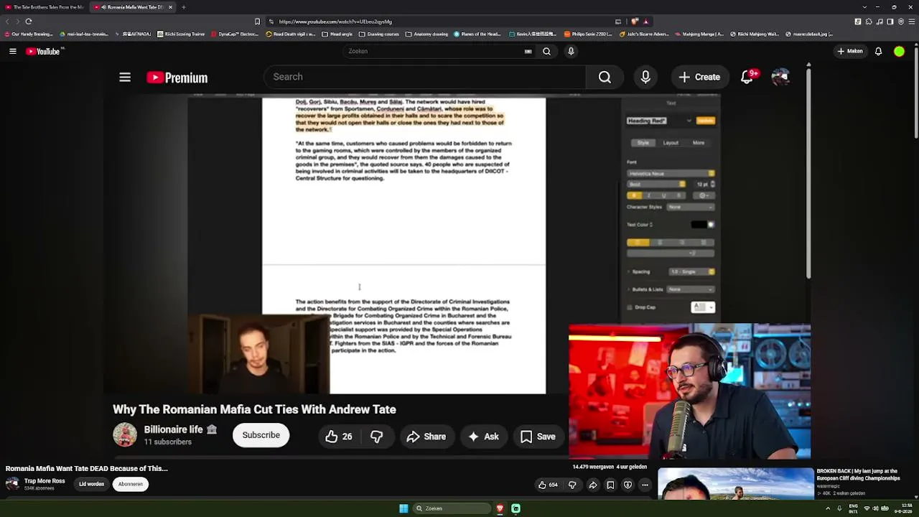Click the Billionaire life channel avatar

tap(125, 434)
